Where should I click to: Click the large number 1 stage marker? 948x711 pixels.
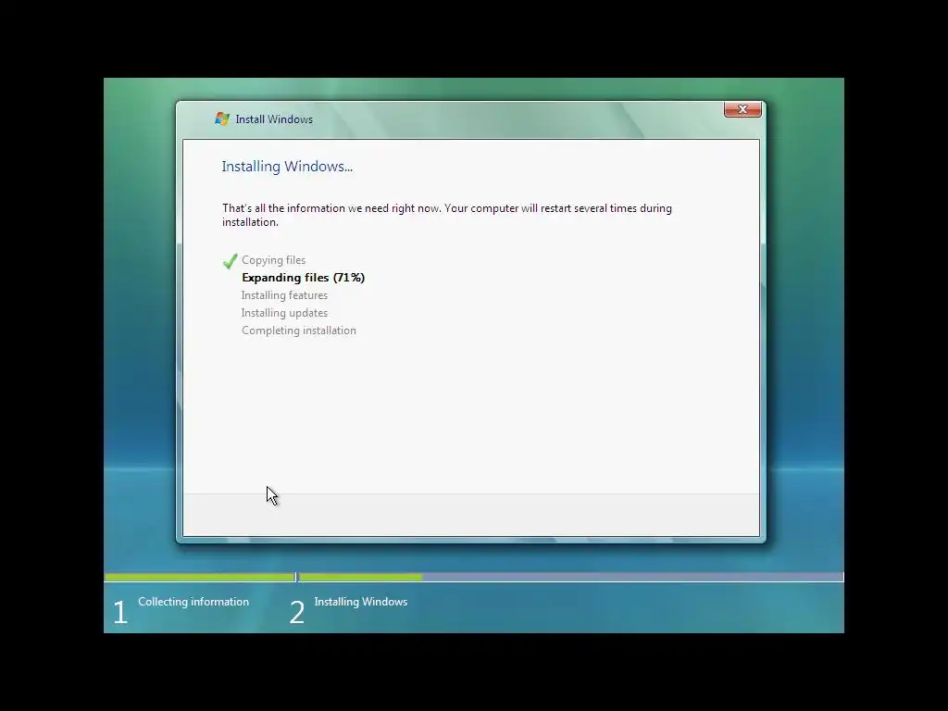point(120,612)
